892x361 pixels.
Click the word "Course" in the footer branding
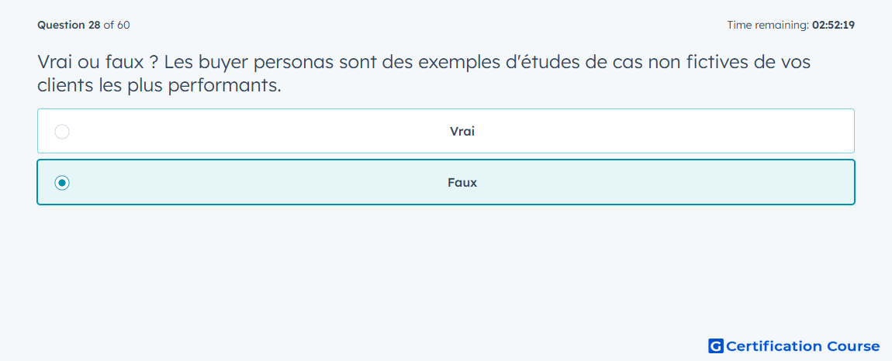tap(853, 346)
